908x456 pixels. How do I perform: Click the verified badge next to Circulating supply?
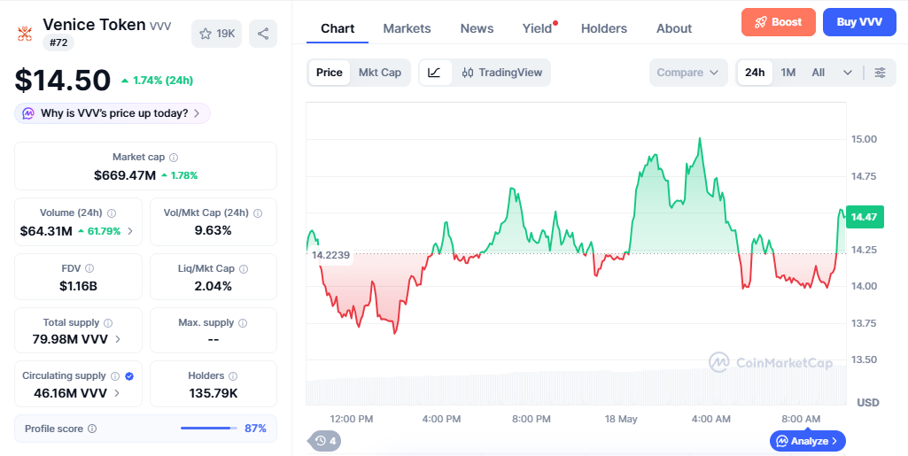point(129,376)
